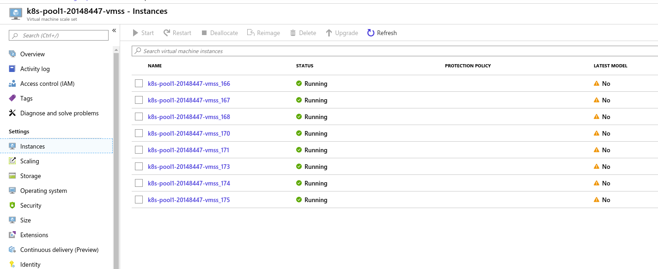The height and width of the screenshot is (269, 658).
Task: Click the blue Refresh circular arrow icon
Action: click(371, 33)
